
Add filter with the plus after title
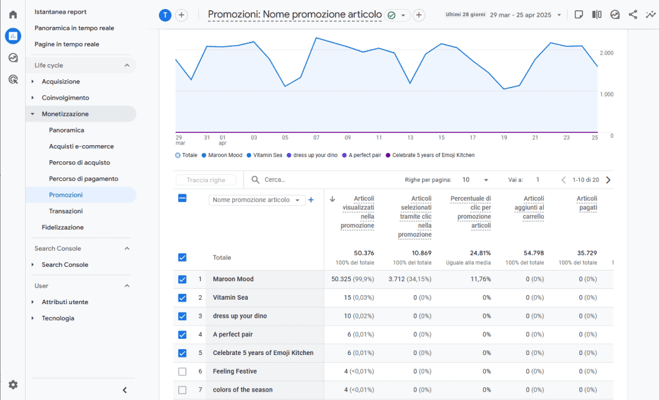(x=418, y=15)
